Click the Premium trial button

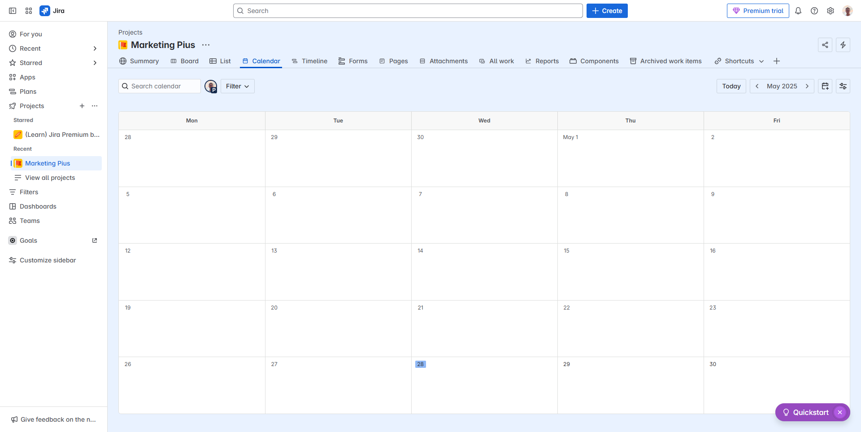point(758,11)
